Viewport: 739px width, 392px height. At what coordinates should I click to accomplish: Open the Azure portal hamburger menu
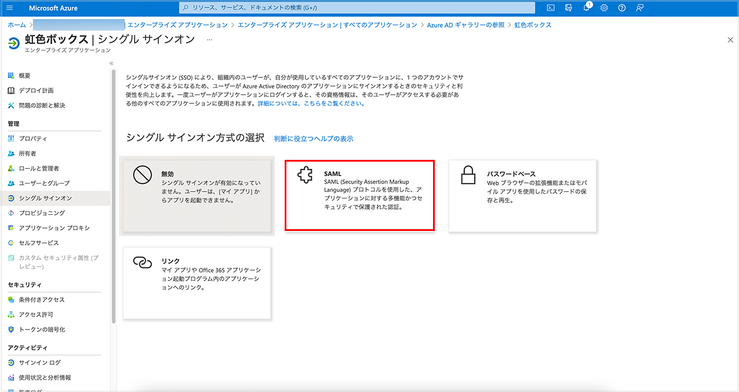click(9, 8)
